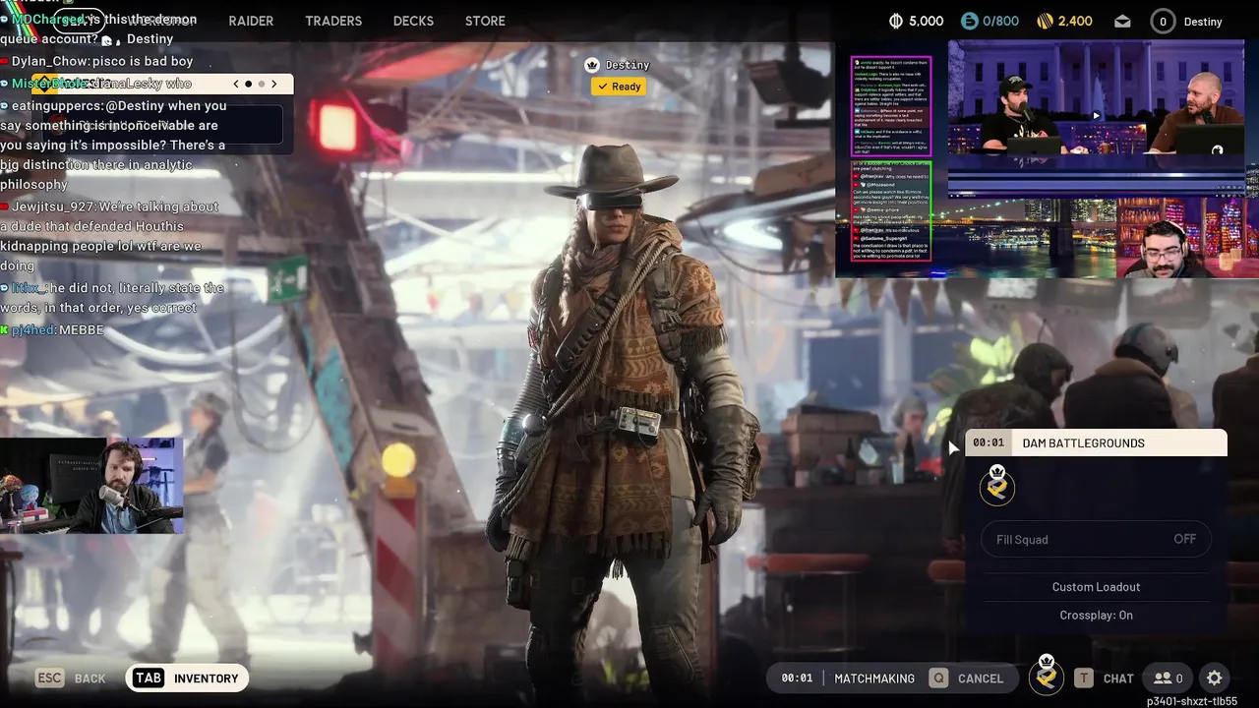The width and height of the screenshot is (1259, 708).
Task: Go to previous banner with left chevron
Action: coord(236,84)
